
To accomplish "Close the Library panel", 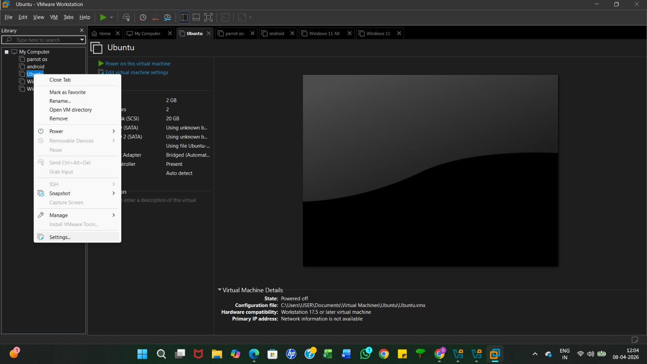I will tap(82, 30).
